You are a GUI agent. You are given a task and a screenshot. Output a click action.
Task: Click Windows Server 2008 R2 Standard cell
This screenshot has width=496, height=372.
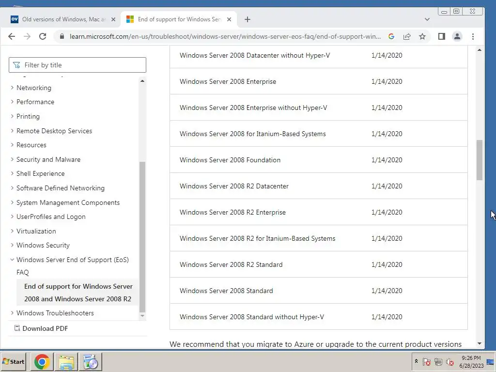[x=231, y=264]
